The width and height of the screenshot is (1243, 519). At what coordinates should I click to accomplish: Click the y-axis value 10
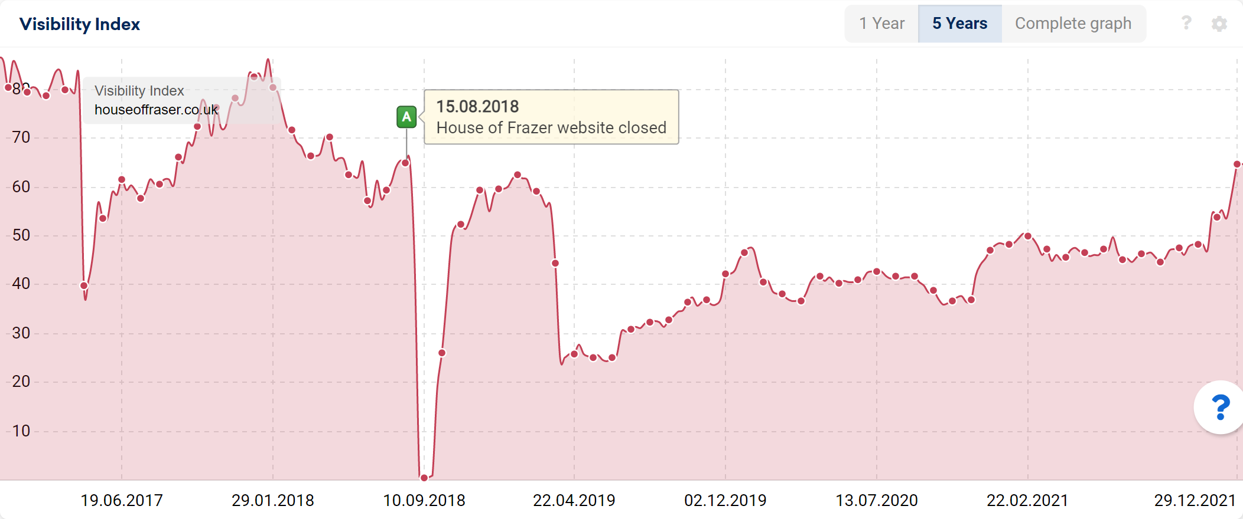point(21,431)
